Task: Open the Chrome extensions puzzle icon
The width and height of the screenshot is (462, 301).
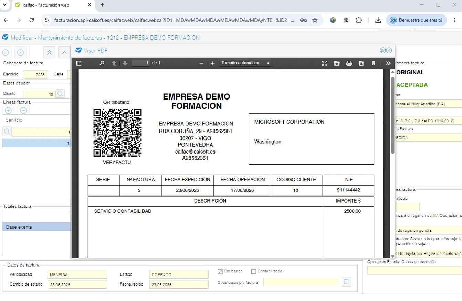Action: click(x=359, y=20)
